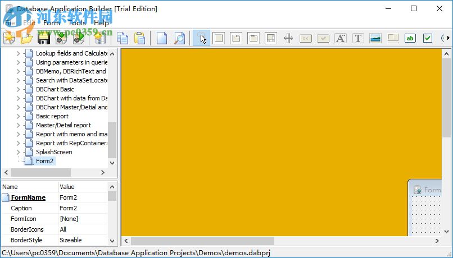Viewport: 453px width, 258px height.
Task: Click tree panel scroll up arrow
Action: (112, 54)
